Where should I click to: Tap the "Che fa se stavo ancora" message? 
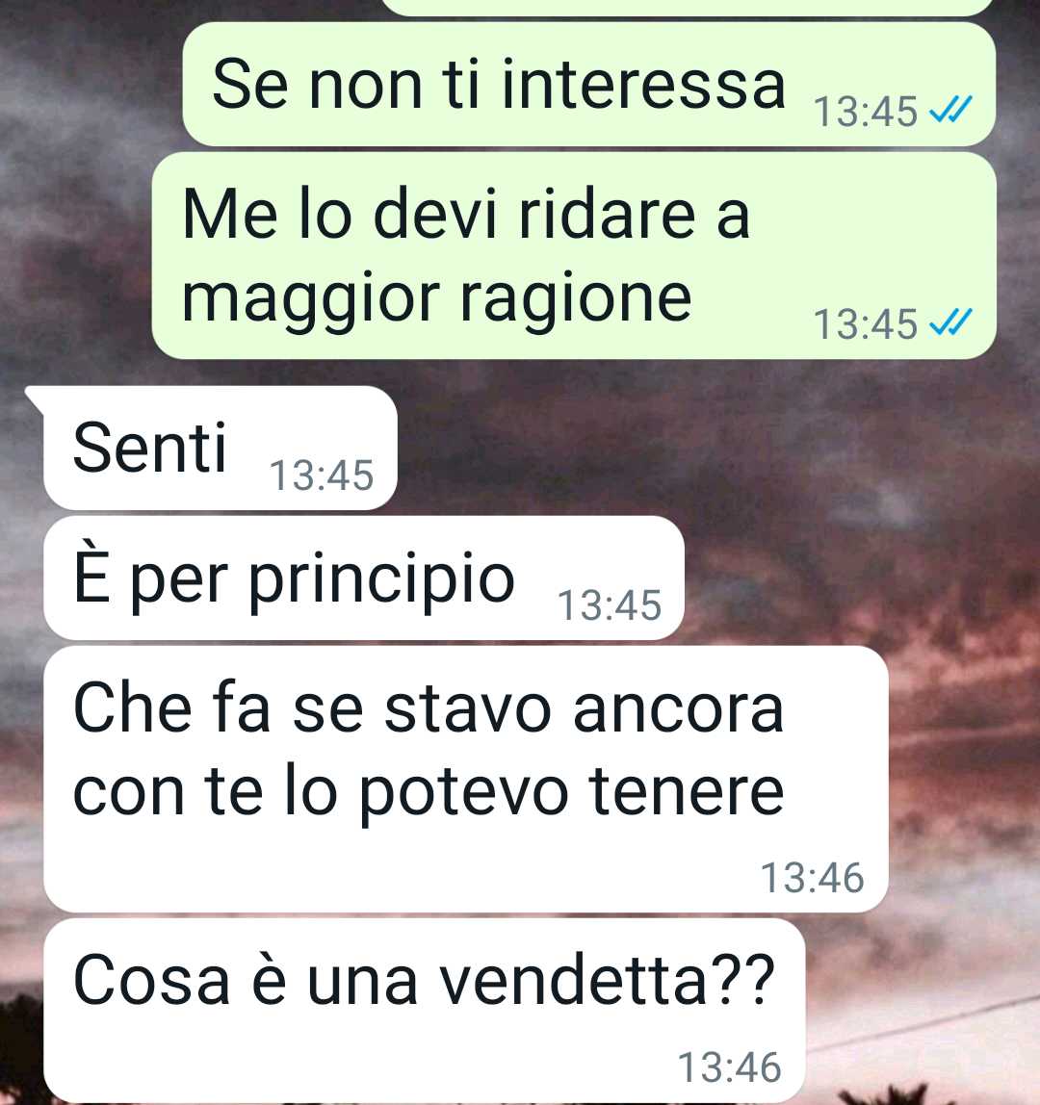point(465,779)
